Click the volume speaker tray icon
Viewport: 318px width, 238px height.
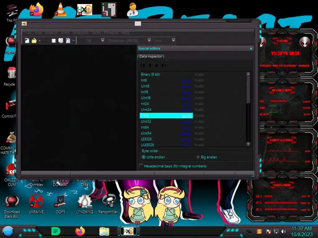284,231
